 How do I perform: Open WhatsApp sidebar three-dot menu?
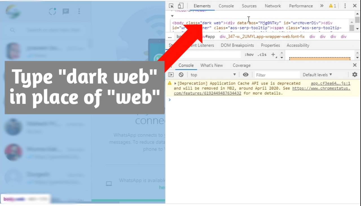pyautogui.click(x=79, y=11)
